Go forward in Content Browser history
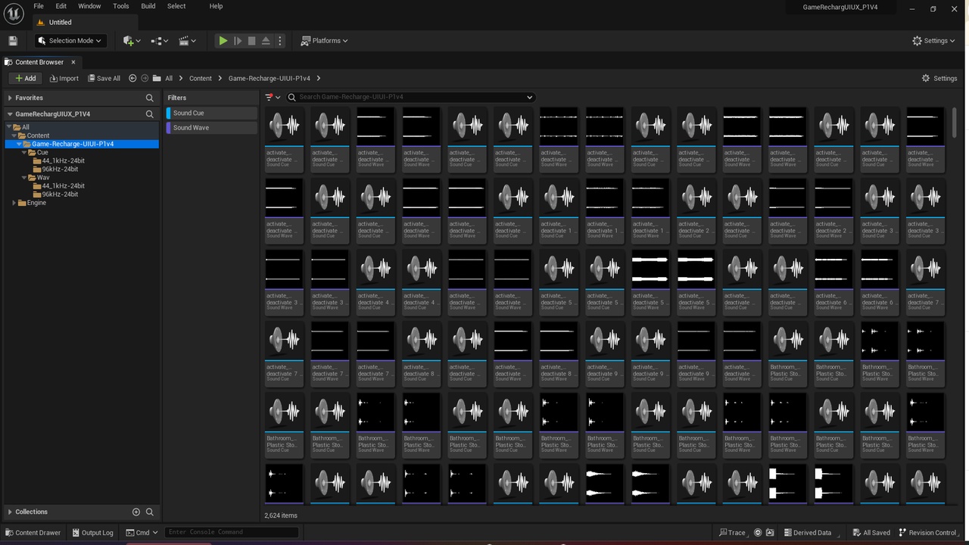Screen dimensions: 969x545 tap(145, 78)
